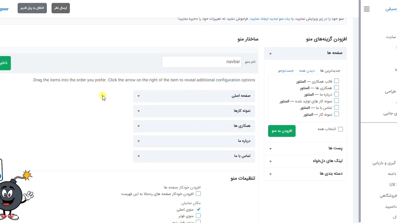
Task: Expand the صفحه اصلی menu item arrow
Action: tap(139, 96)
